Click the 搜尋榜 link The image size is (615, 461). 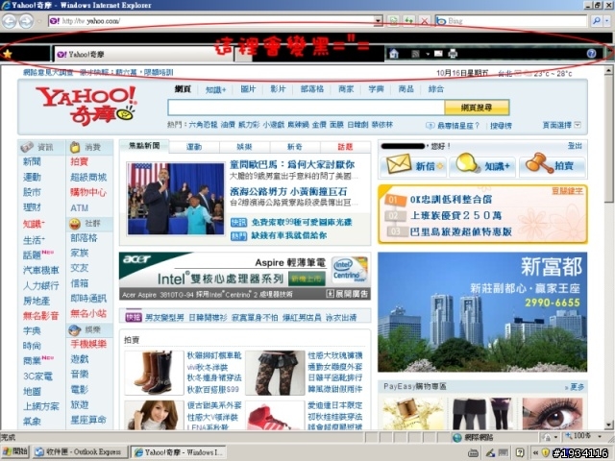(x=501, y=126)
